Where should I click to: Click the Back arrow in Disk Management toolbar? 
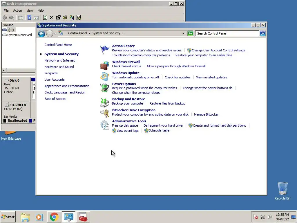click(5, 18)
